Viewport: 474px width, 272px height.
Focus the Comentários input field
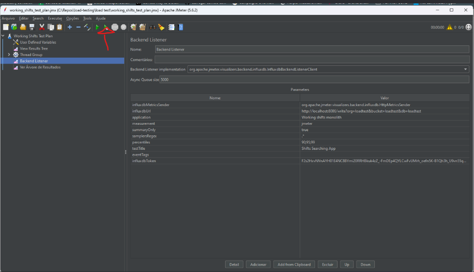pos(312,59)
